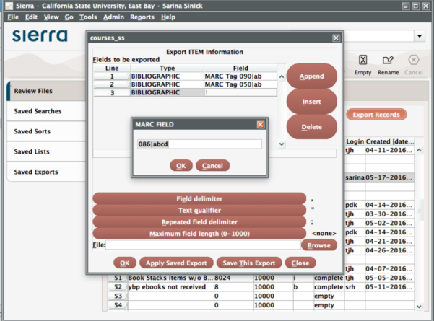434x321 pixels.
Task: Close the courses_ss window with X
Action: tap(336, 38)
